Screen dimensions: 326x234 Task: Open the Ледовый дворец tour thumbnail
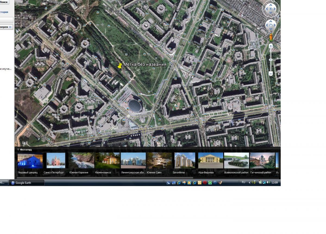click(x=30, y=160)
